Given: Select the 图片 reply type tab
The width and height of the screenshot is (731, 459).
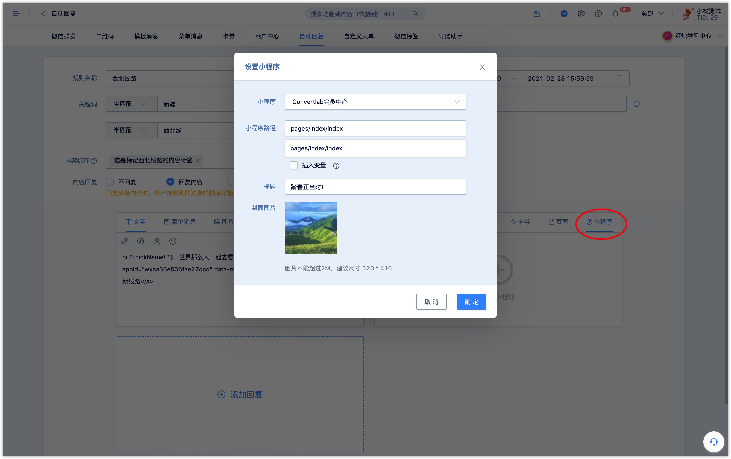Looking at the screenshot, I should pos(224,222).
